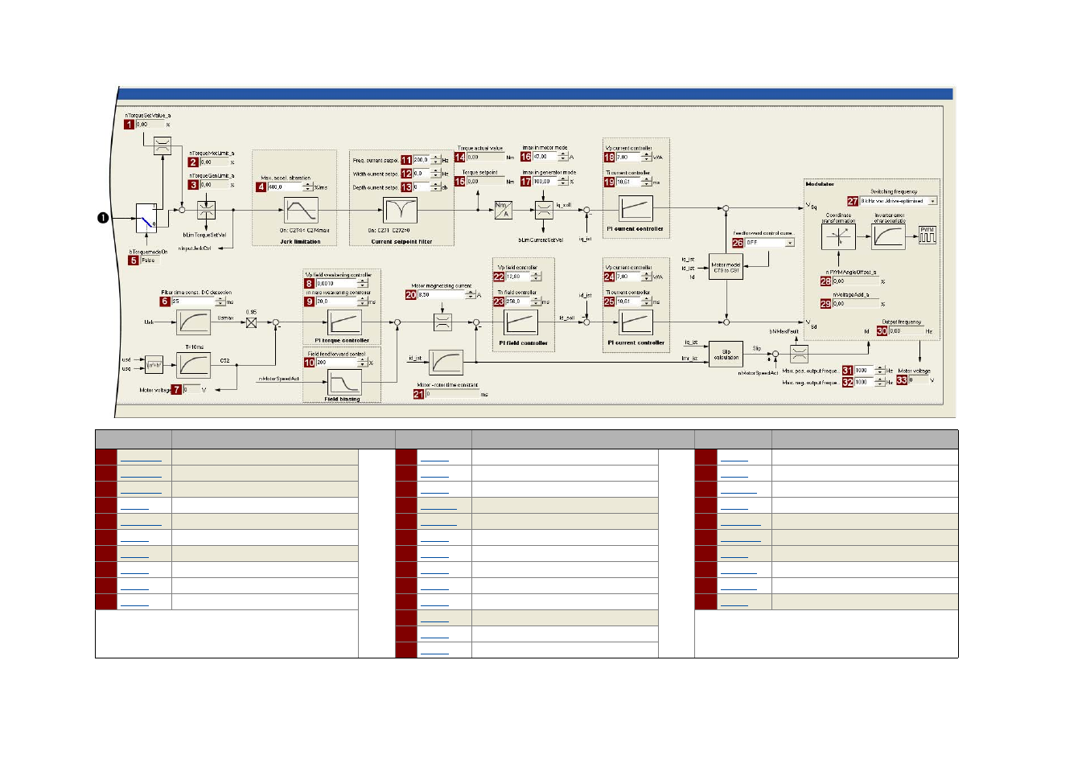Screen dimensions: 1086x767
Task: Click the Tn field controller value 256,0
Action: (x=518, y=301)
